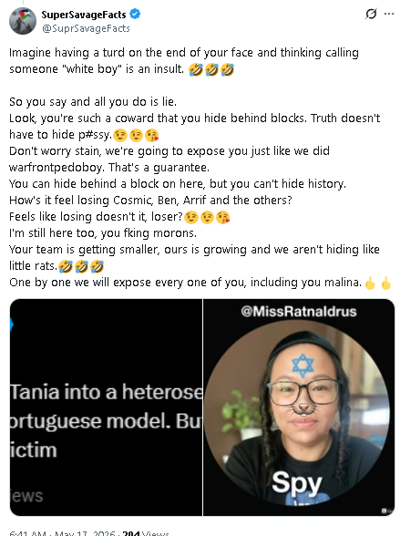Image resolution: width=400 pixels, height=536 pixels.
Task: Click the @MissRatnaldrus label in the image
Action: coord(299,312)
